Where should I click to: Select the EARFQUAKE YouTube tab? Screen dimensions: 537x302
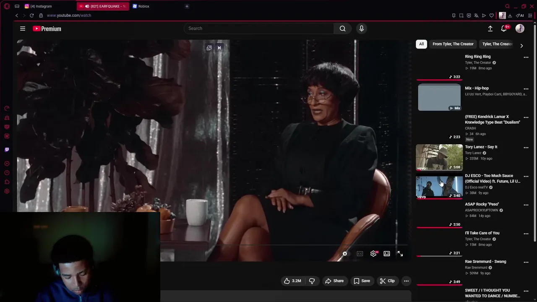[103, 6]
